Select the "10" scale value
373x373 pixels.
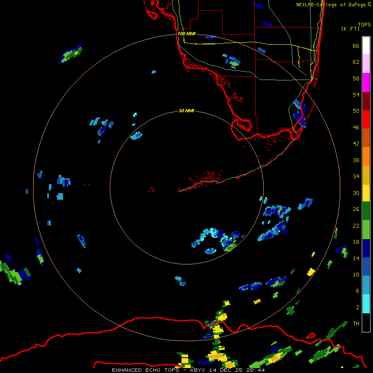click(x=356, y=275)
